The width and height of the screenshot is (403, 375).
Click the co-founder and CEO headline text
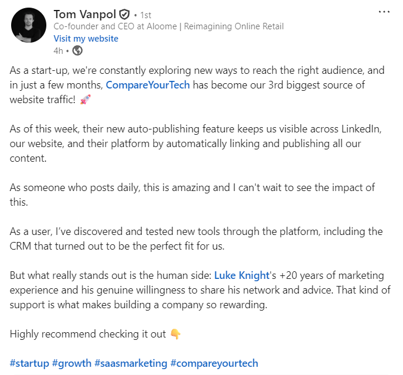pos(168,26)
